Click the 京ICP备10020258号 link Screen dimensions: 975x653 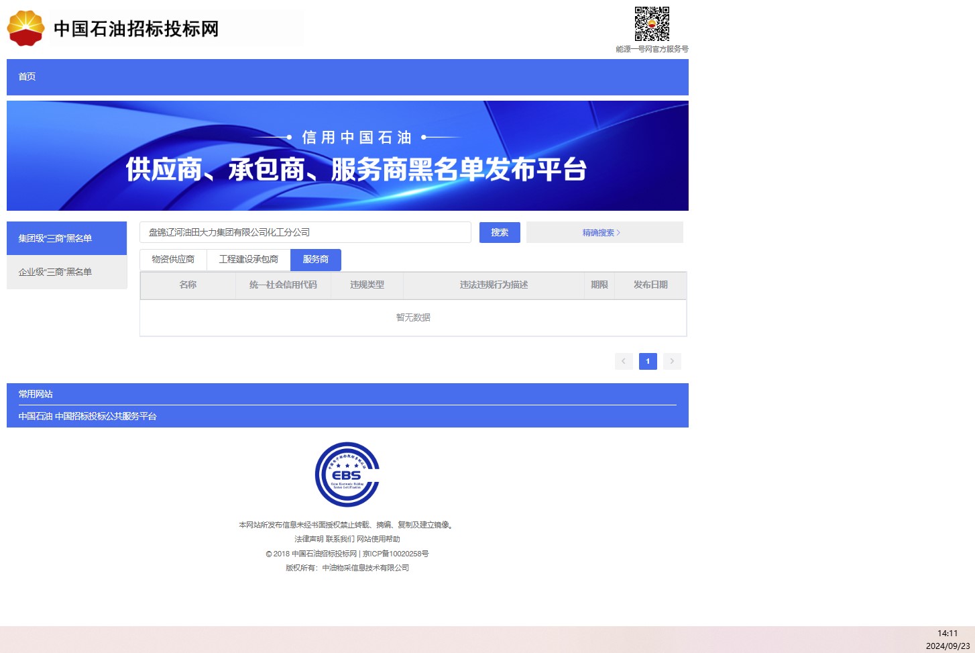tap(396, 554)
